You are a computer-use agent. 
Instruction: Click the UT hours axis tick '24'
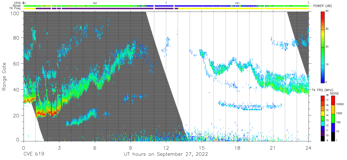pyautogui.click(x=309, y=148)
